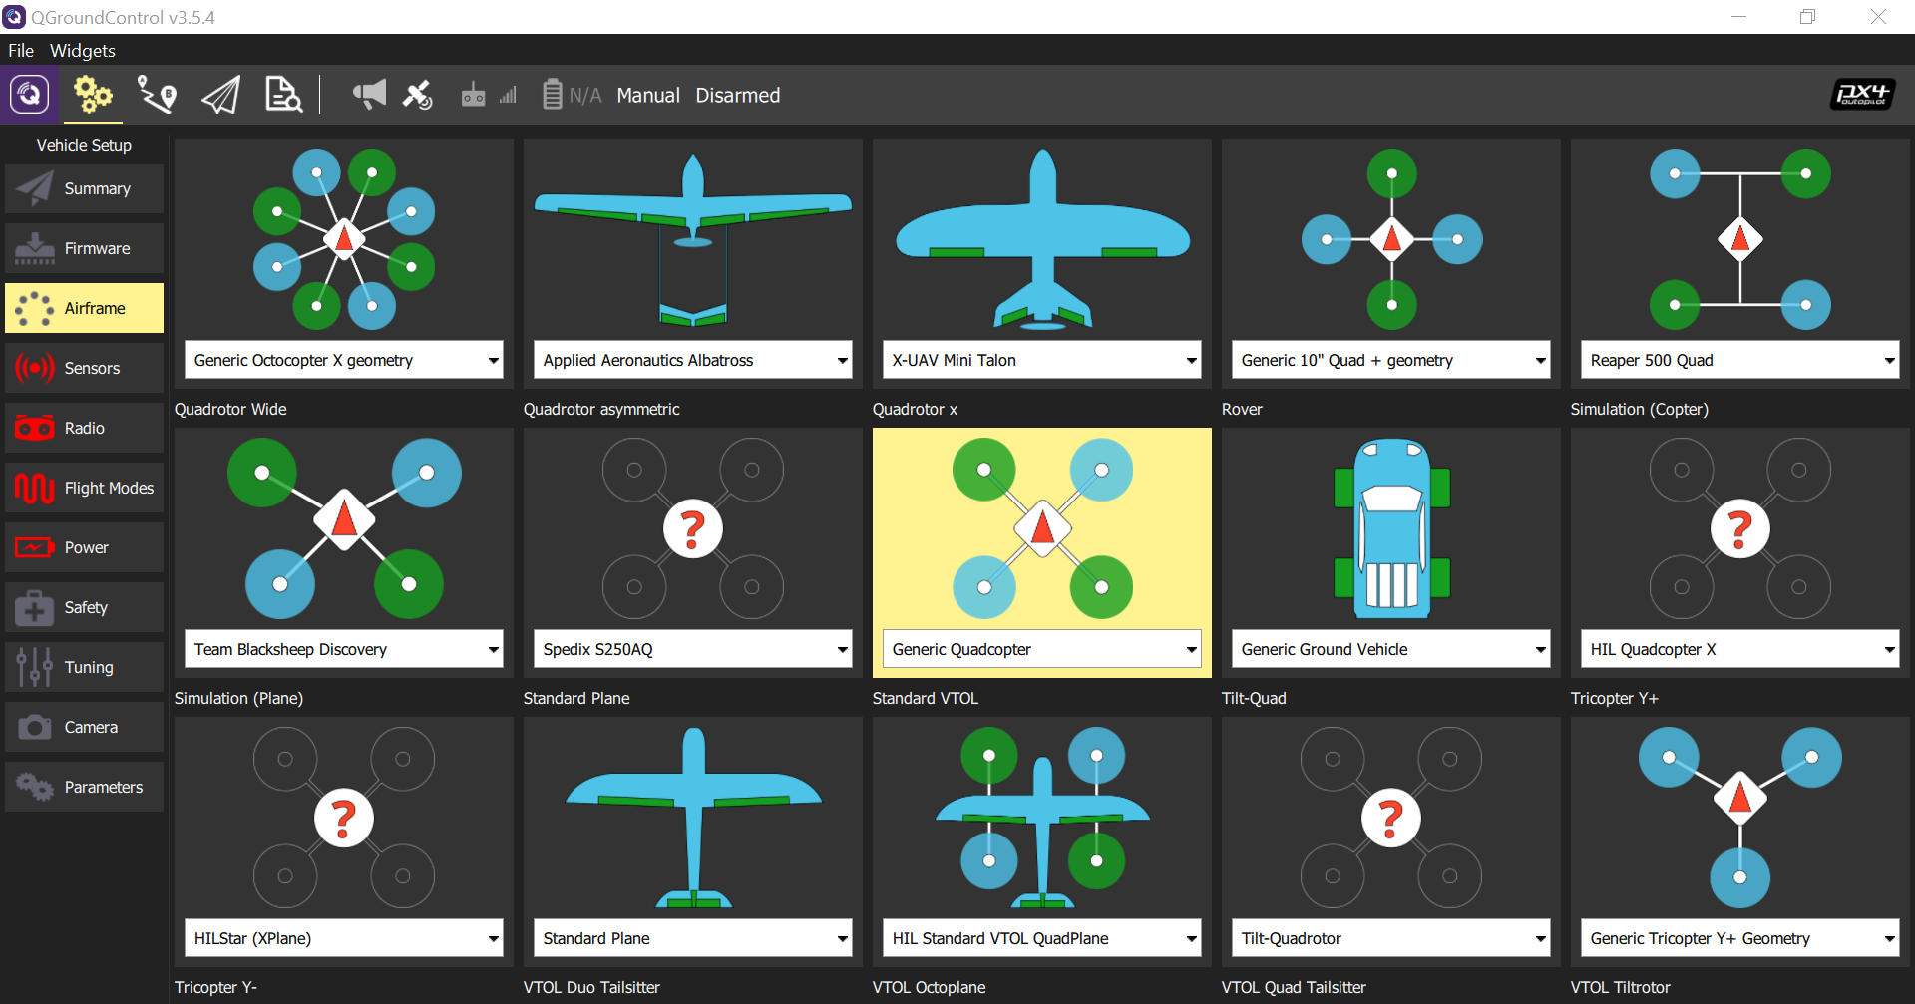Expand the Tilt-Quadrotor dropdown

tap(1391, 938)
